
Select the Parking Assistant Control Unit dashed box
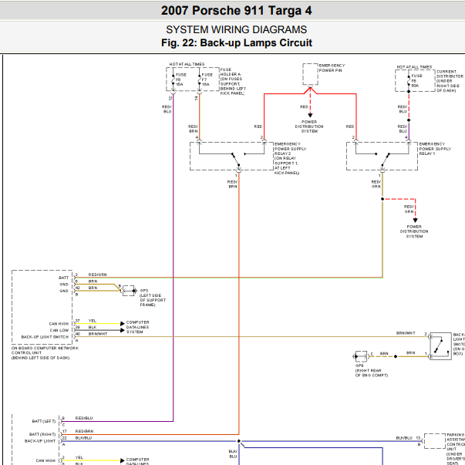coord(435,441)
